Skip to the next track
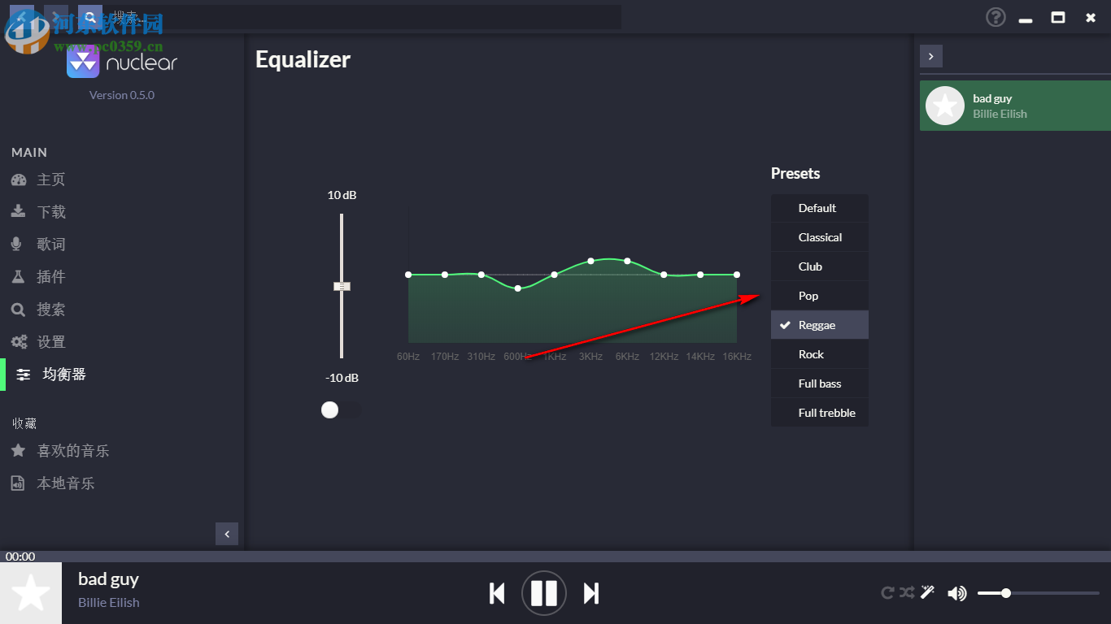This screenshot has height=624, width=1111. 591,594
